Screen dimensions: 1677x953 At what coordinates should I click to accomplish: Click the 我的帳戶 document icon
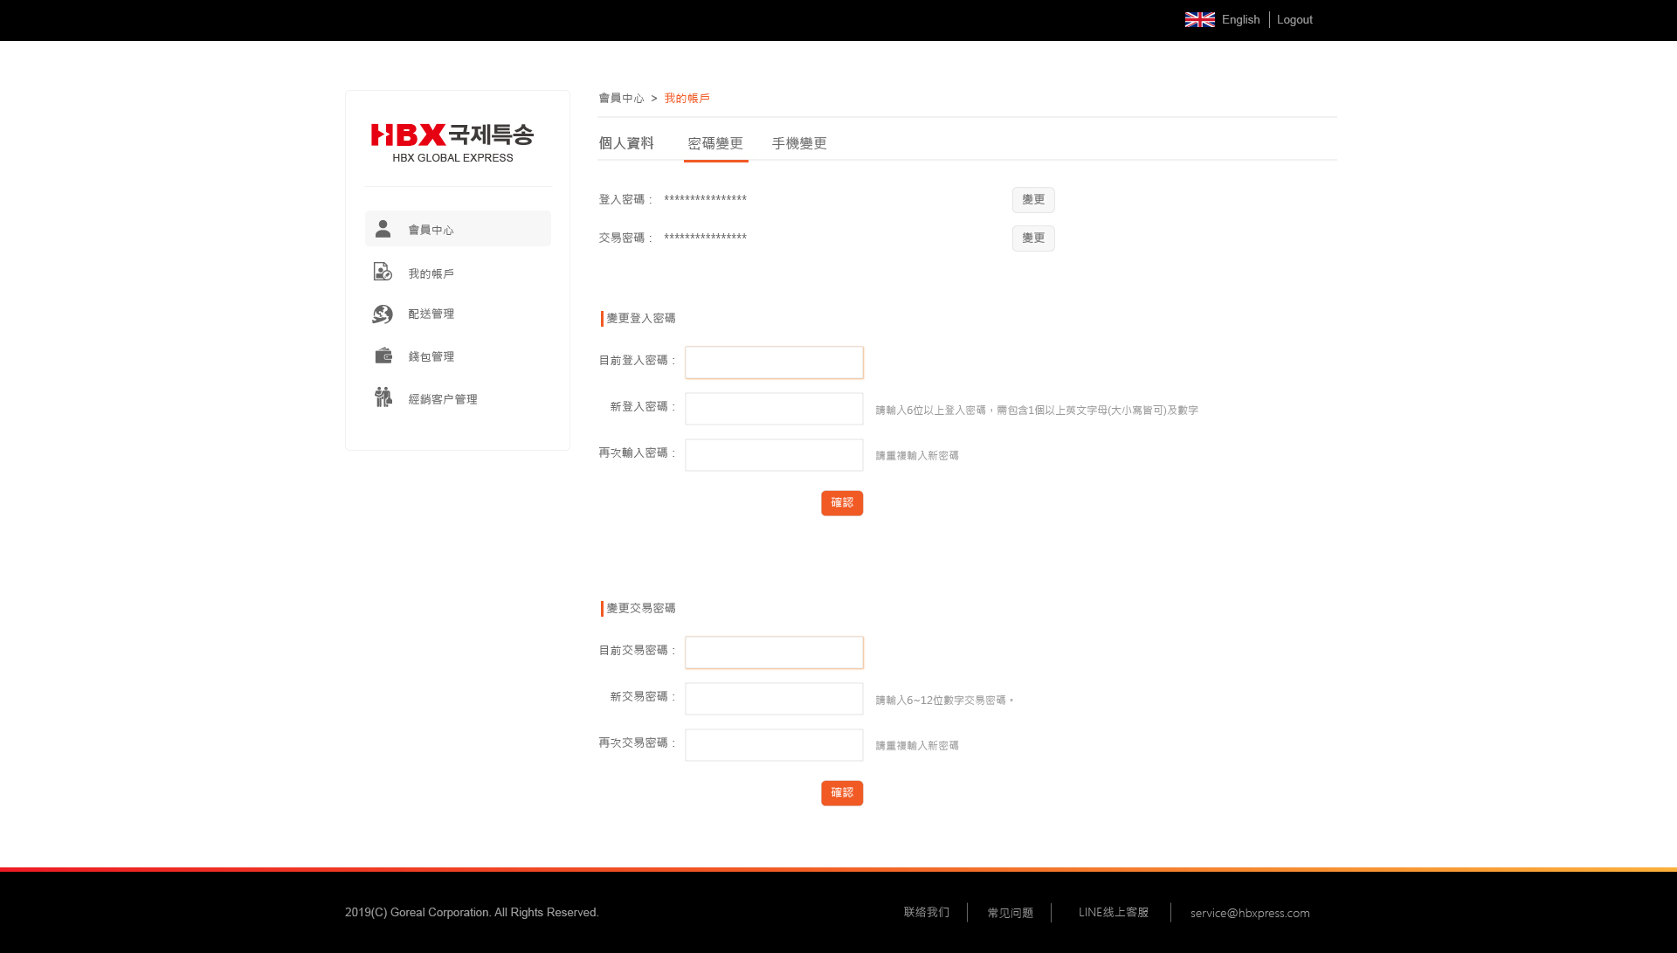[x=383, y=273]
